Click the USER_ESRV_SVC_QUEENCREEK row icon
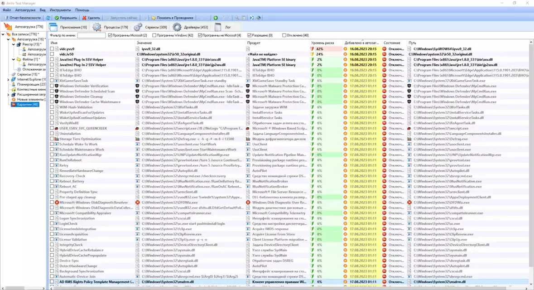This screenshot has height=290, width=534. point(57,129)
